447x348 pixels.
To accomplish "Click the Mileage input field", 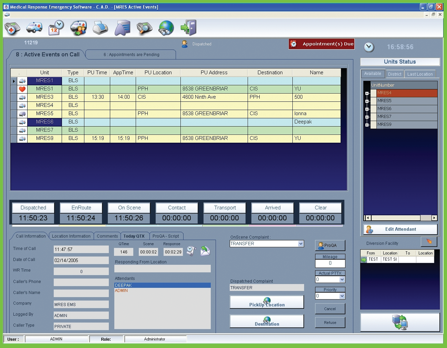I will [x=330, y=263].
